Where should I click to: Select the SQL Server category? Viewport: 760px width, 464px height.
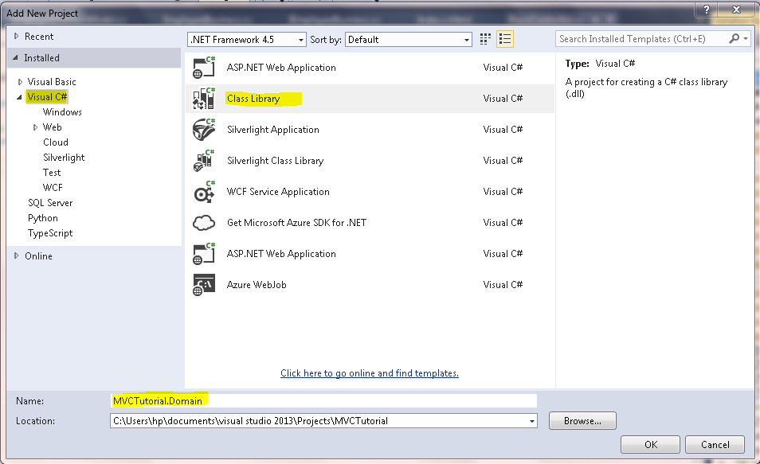click(x=50, y=203)
